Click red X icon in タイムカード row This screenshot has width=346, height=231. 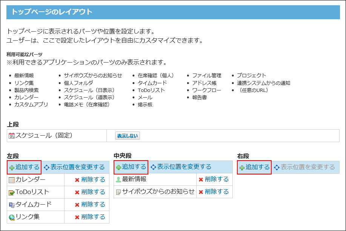[77, 205]
